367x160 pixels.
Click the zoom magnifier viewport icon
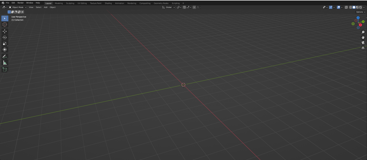point(363,32)
